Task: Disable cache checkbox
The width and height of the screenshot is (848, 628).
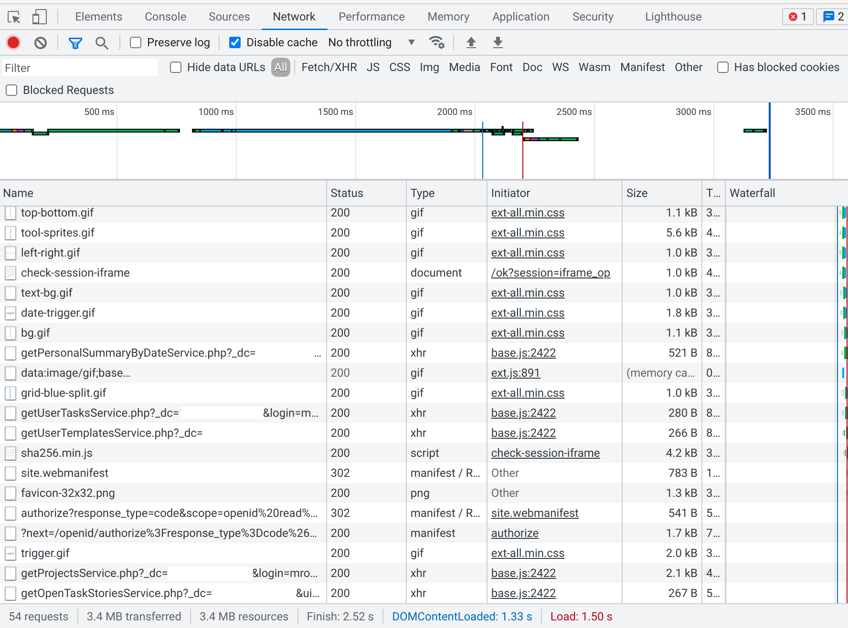Action: 235,42
